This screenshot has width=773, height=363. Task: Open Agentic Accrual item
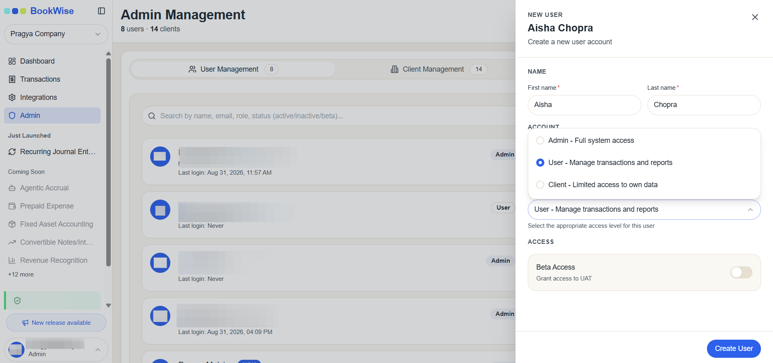52,188
